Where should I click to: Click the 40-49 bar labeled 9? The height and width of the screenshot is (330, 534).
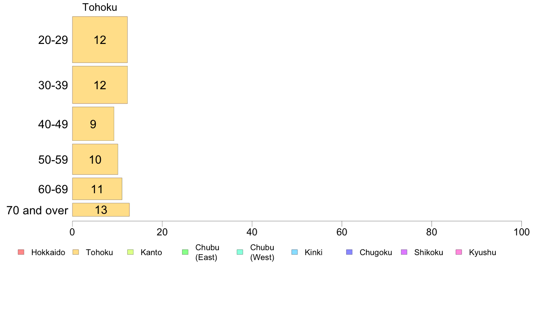tap(93, 124)
